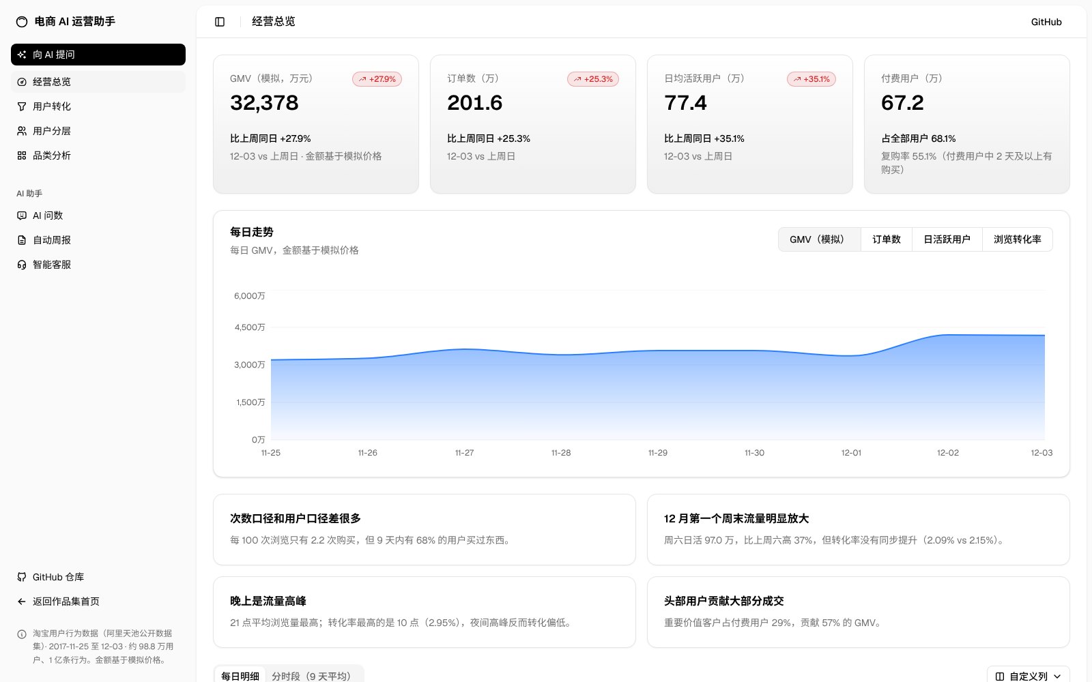Click the AI 问数 chat icon
Viewport: 1092px width, 682px height.
22,216
